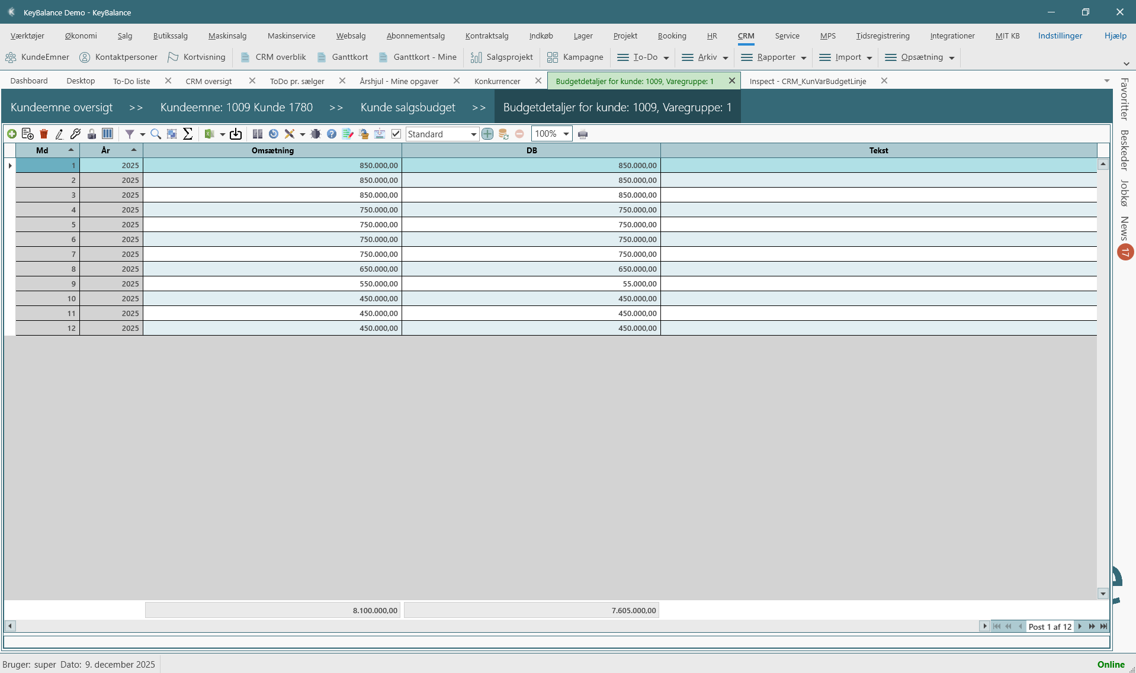Viewport: 1136px width, 673px height.
Task: Open the Økonomi menu
Action: (x=81, y=36)
